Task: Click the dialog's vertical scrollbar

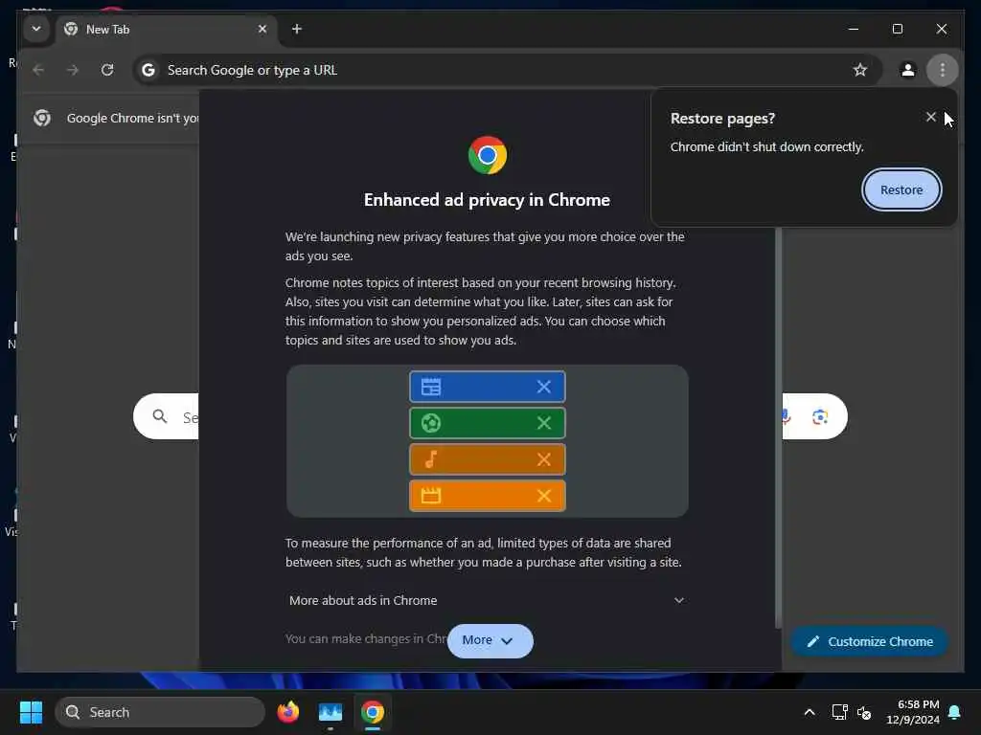Action: (778, 428)
